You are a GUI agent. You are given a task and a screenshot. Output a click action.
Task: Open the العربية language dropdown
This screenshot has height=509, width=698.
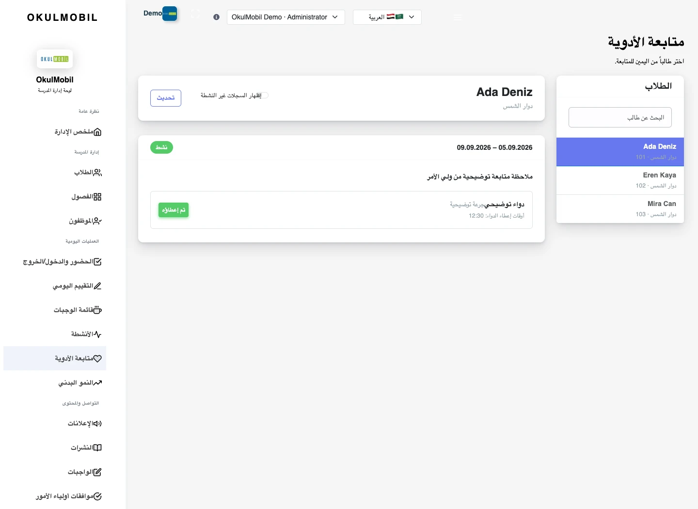[x=387, y=17]
